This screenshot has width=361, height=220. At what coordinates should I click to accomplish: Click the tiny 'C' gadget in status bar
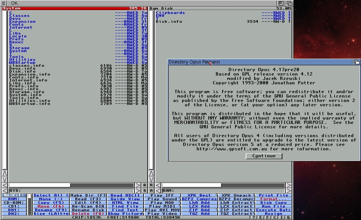click(275, 217)
